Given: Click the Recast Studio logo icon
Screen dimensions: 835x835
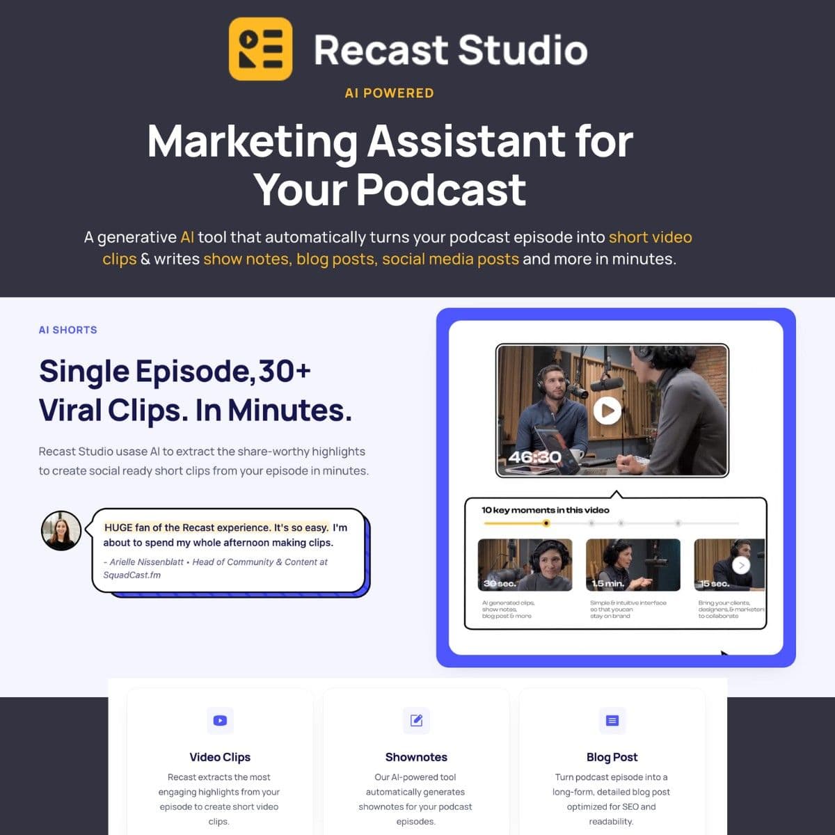Looking at the screenshot, I should (x=261, y=49).
